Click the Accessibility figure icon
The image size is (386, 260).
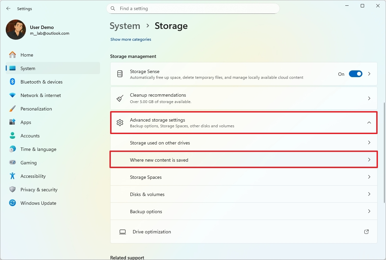(x=12, y=176)
